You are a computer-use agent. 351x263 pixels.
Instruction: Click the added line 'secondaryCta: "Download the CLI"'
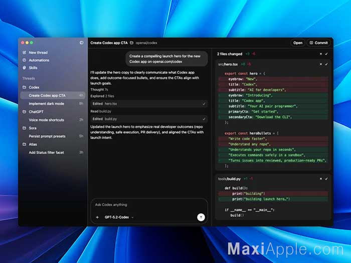point(274,117)
